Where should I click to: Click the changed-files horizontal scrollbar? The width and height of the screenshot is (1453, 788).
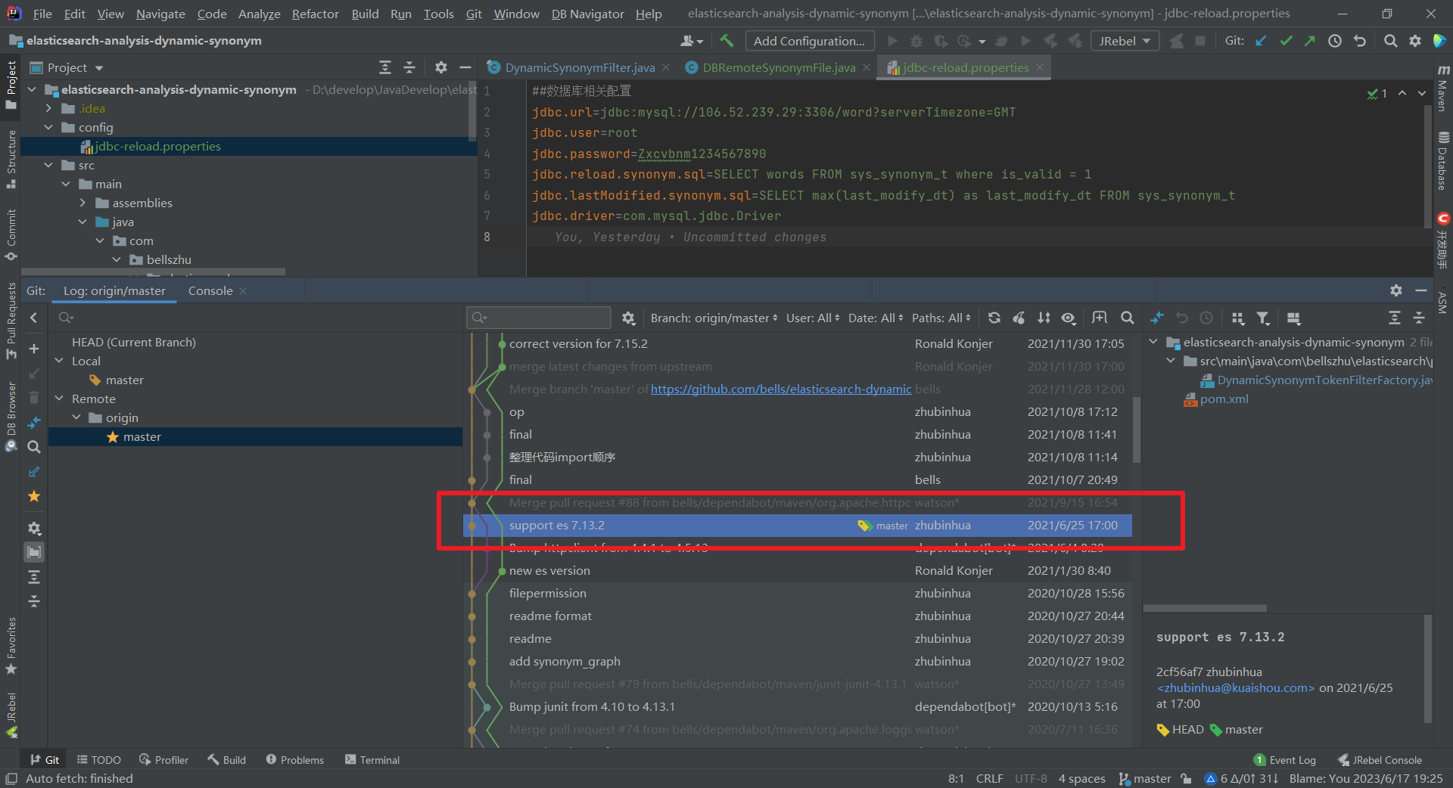[1205, 608]
